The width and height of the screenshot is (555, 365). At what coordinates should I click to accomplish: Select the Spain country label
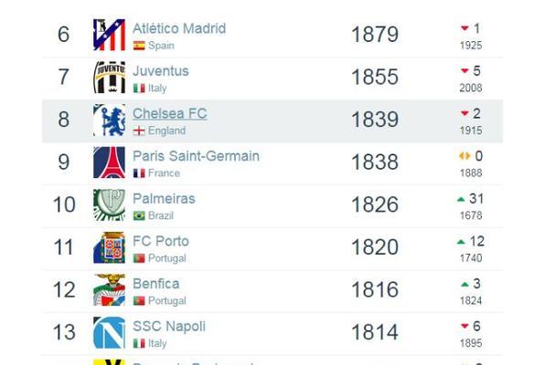point(161,46)
